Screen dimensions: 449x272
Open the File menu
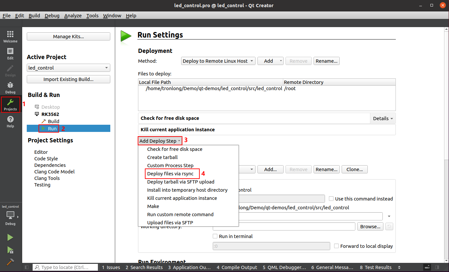7,16
